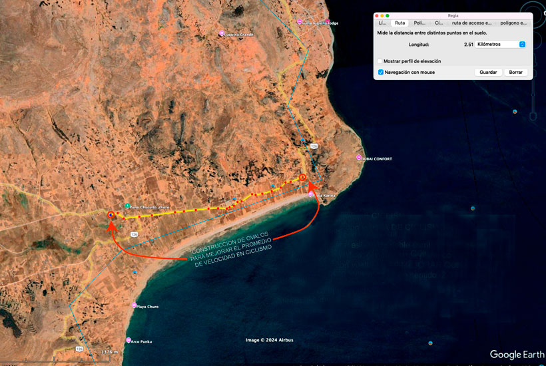Click the Playa Churo map pin

coord(135,305)
